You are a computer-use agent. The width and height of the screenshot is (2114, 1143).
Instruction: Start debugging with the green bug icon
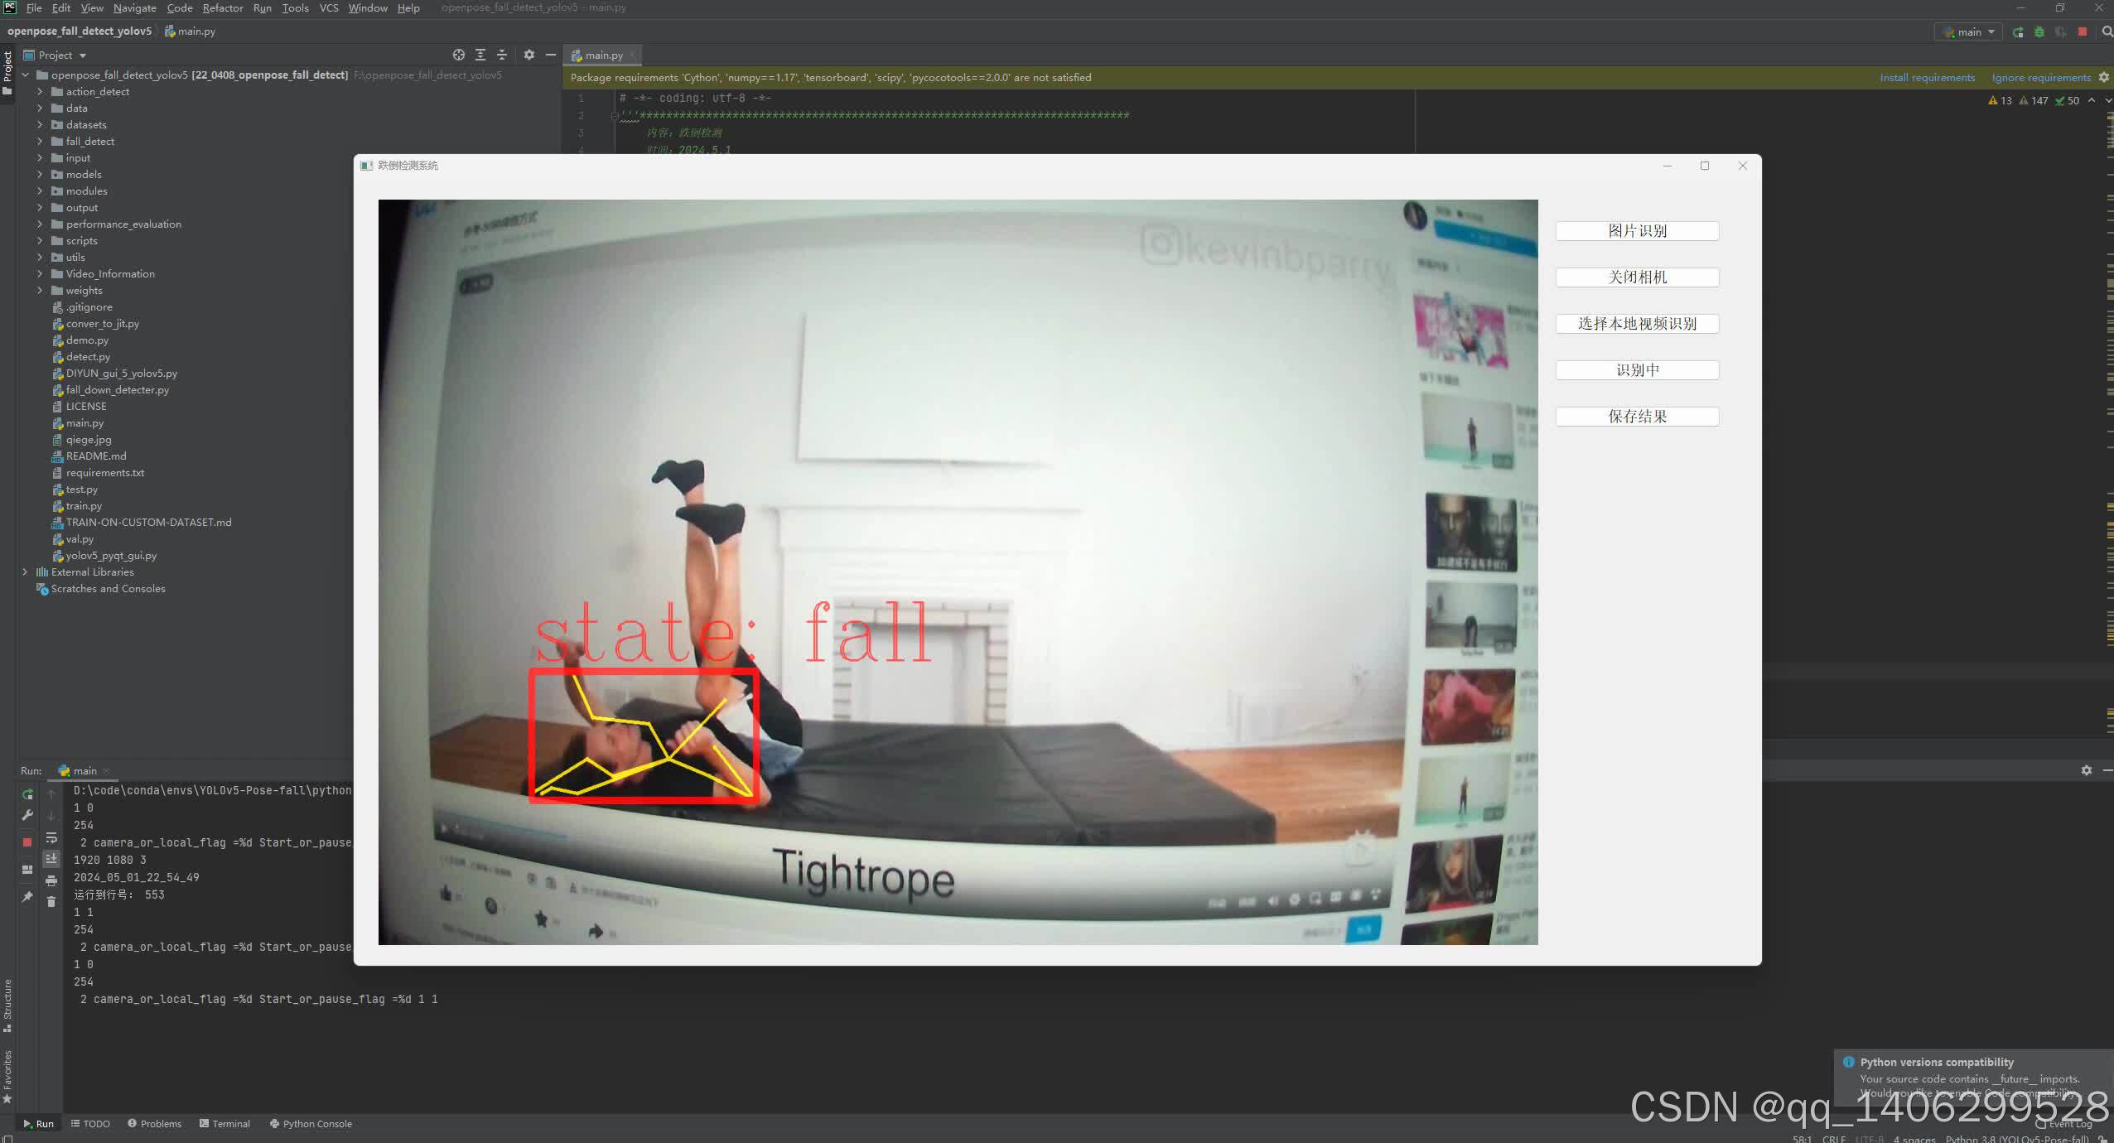coord(2039,31)
